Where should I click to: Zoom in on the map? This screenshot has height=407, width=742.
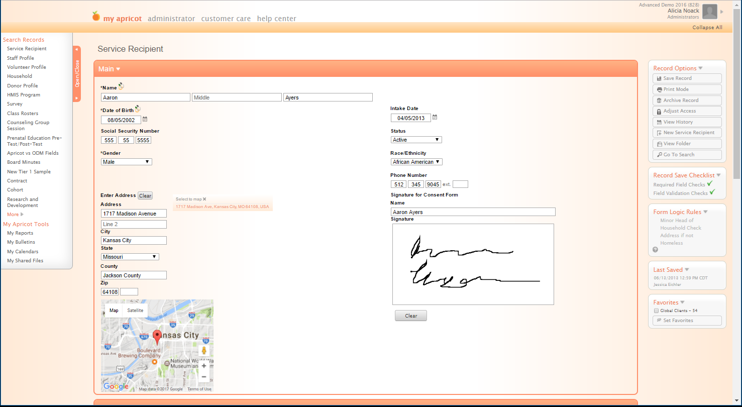click(204, 366)
